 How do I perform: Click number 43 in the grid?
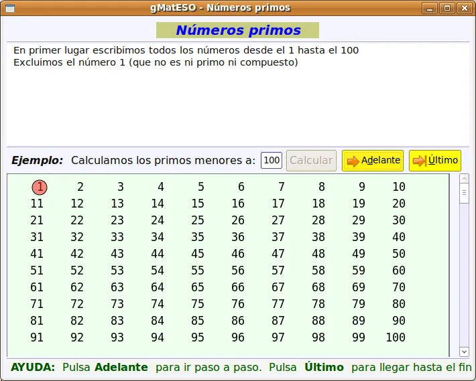[117, 253]
